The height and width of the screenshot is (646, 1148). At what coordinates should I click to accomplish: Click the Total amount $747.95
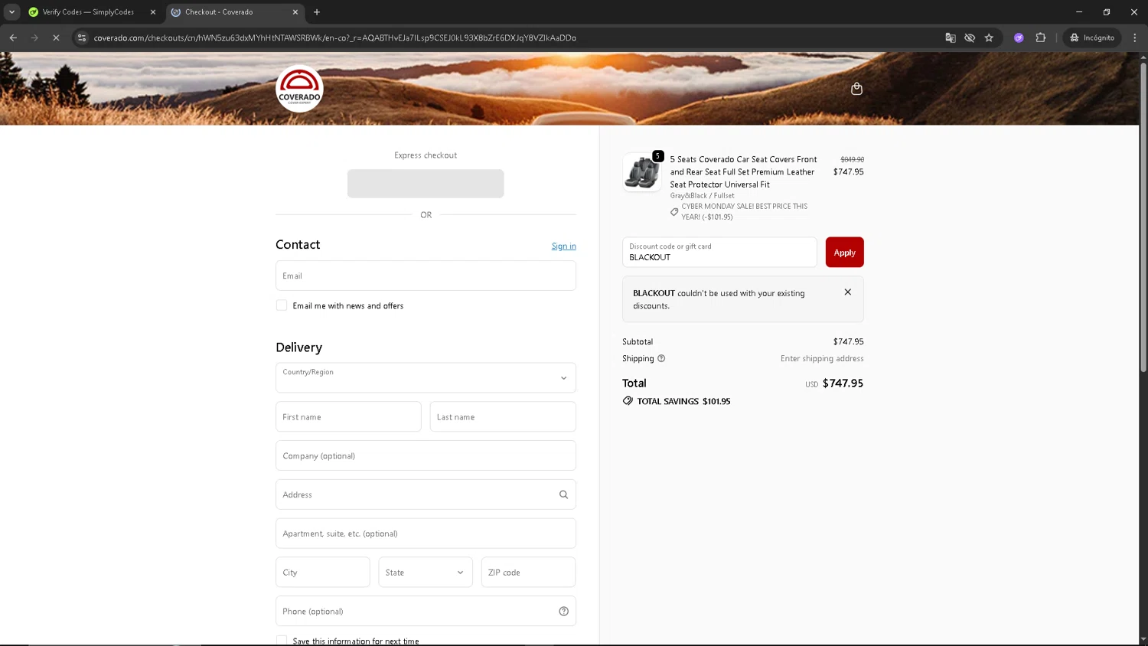843,383
